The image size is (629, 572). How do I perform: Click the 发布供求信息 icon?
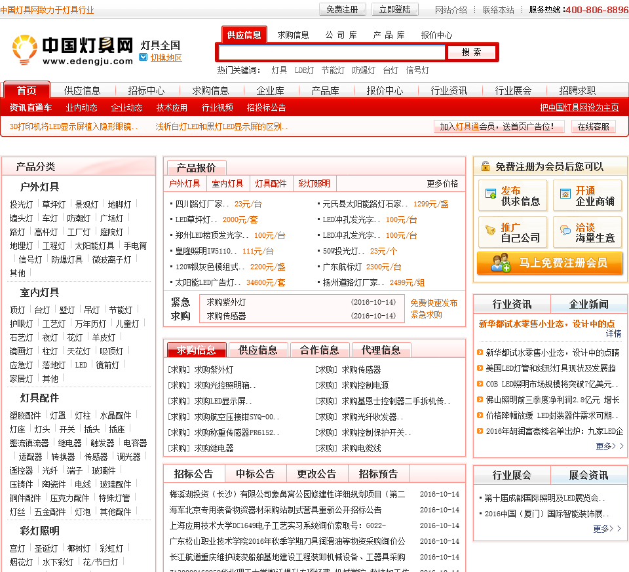491,194
